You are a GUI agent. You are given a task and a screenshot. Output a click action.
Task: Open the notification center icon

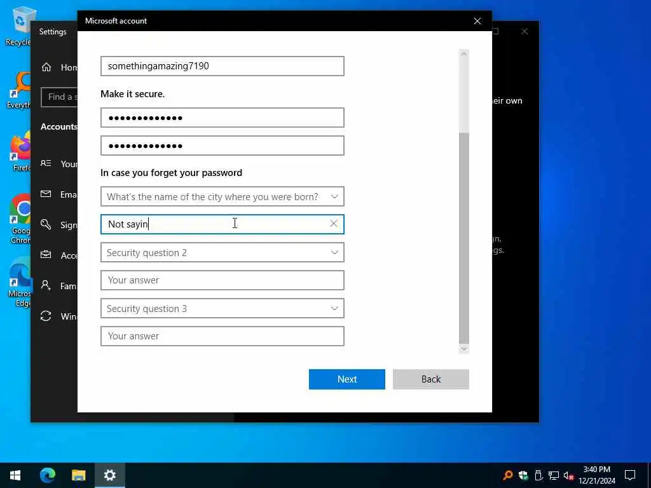point(630,475)
